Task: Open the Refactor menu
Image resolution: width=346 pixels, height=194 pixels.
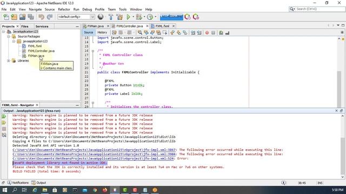Action: click(64, 10)
